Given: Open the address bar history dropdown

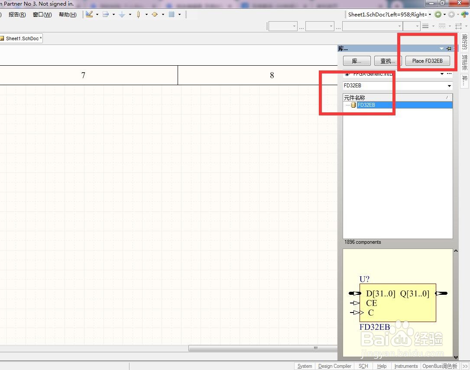Looking at the screenshot, I should pos(430,14).
